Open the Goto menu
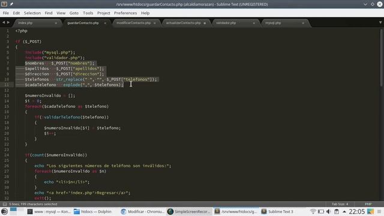 tap(74, 13)
